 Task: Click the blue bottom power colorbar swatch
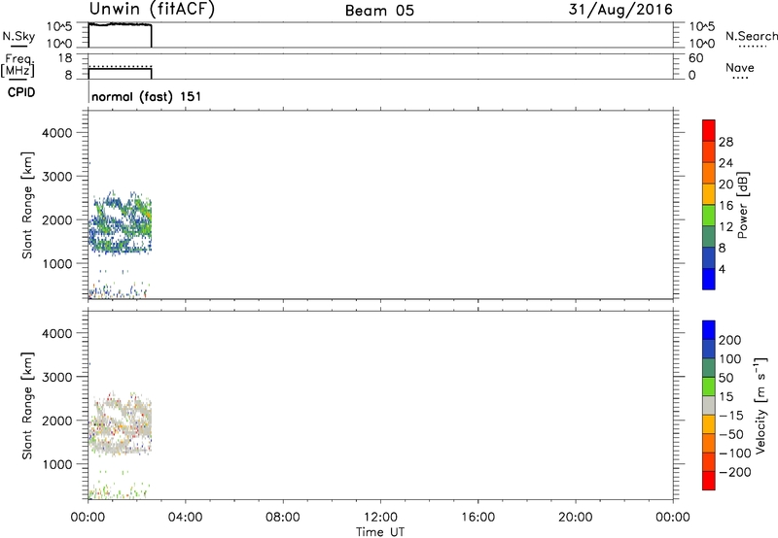coord(709,279)
